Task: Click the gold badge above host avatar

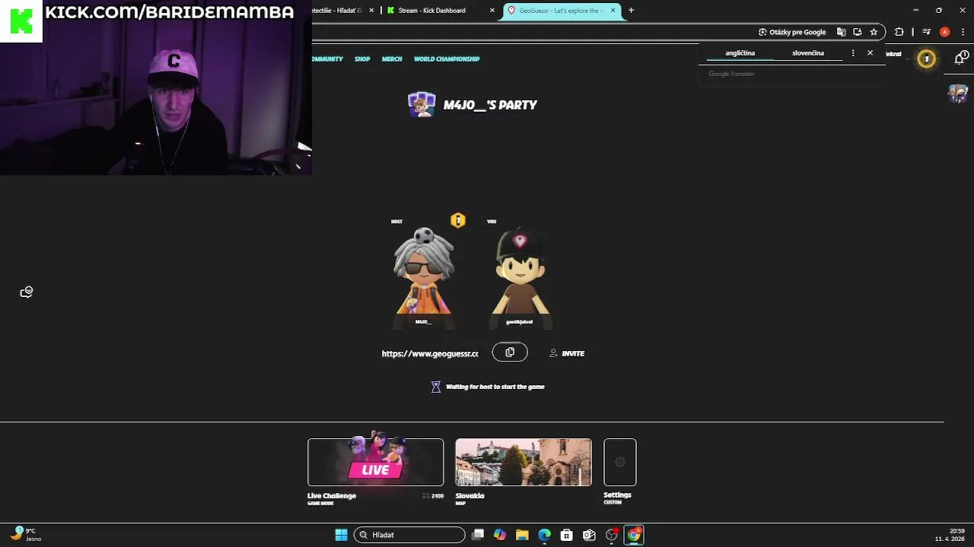Action: pos(457,220)
